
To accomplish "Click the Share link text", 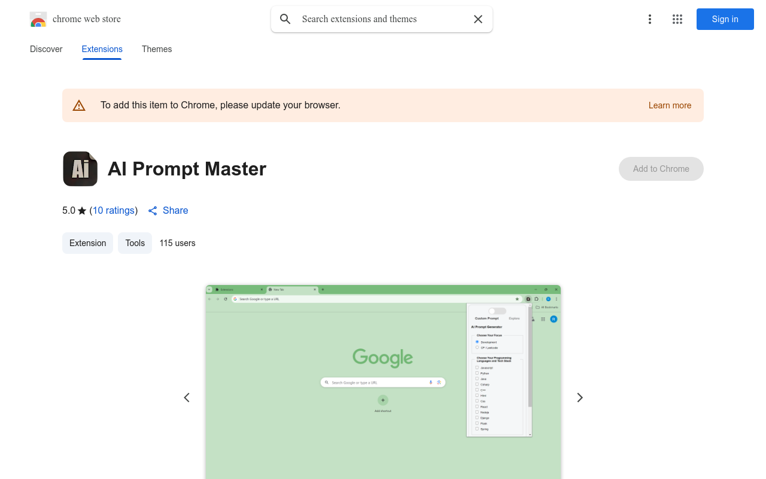I will coord(175,210).
